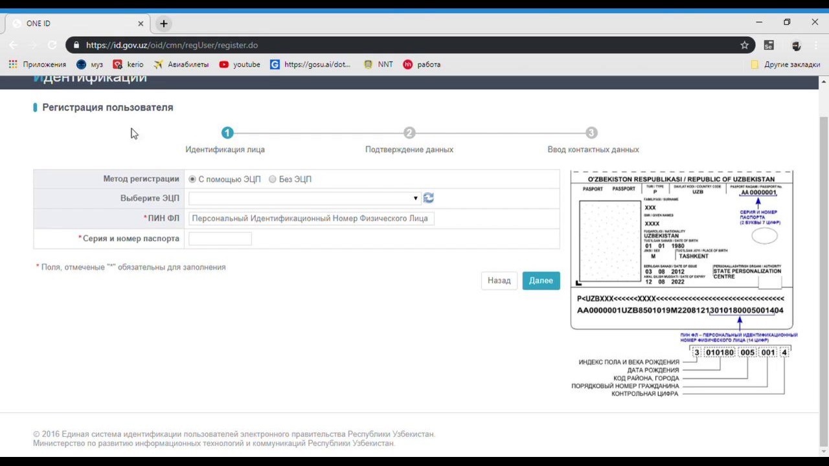
Task: Select the С помощью ЭЦП radio option
Action: 192,179
